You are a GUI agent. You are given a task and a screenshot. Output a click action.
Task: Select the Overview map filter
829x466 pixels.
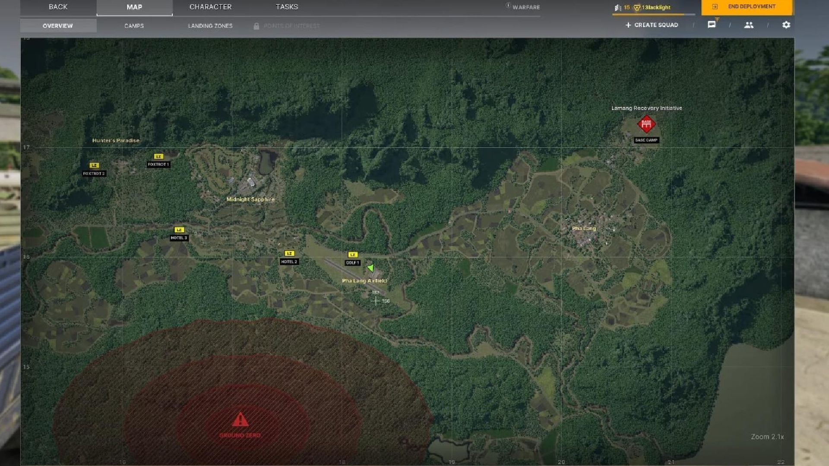pyautogui.click(x=58, y=26)
